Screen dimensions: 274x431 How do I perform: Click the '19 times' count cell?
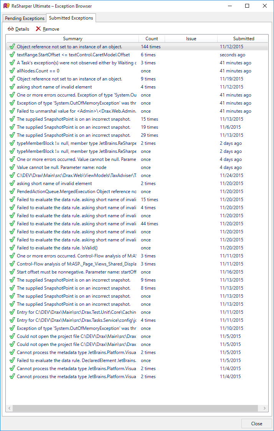(150, 127)
